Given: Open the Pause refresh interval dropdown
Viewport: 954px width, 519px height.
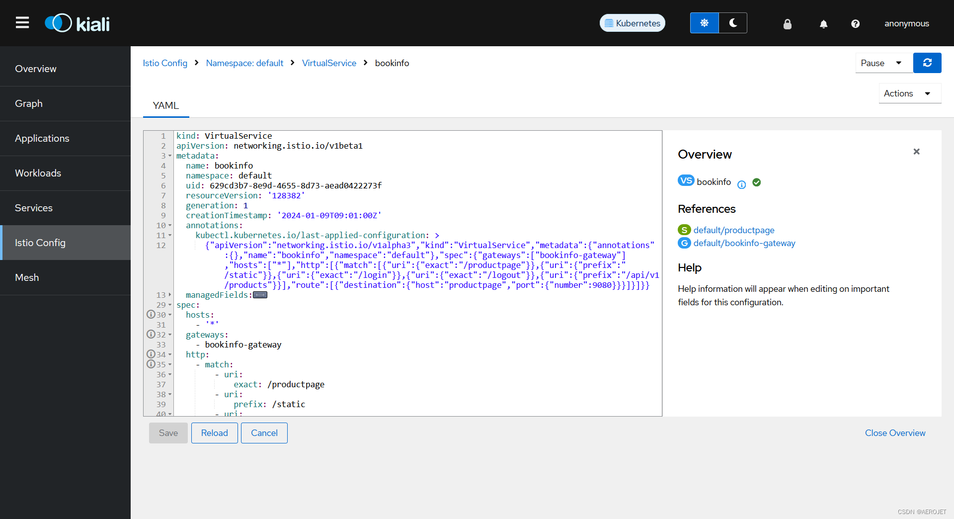Looking at the screenshot, I should tap(883, 63).
